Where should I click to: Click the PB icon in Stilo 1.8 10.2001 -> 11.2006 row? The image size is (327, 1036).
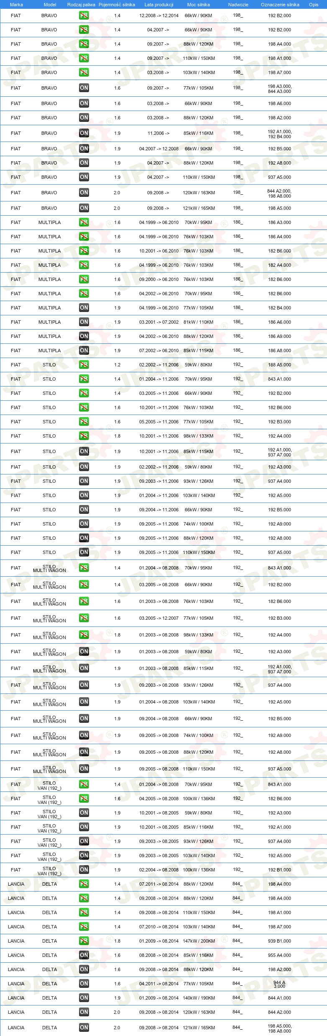(x=84, y=436)
